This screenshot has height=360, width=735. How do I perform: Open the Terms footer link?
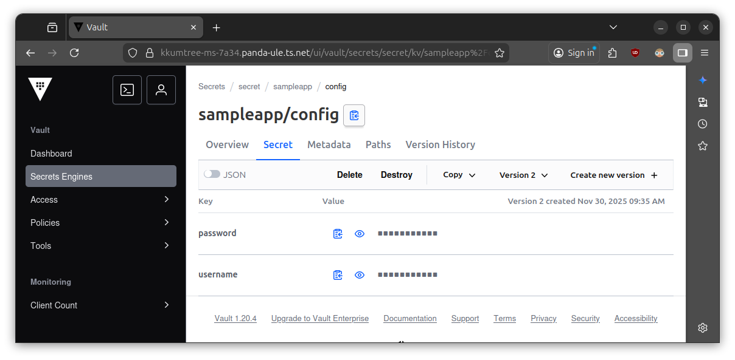coord(504,319)
